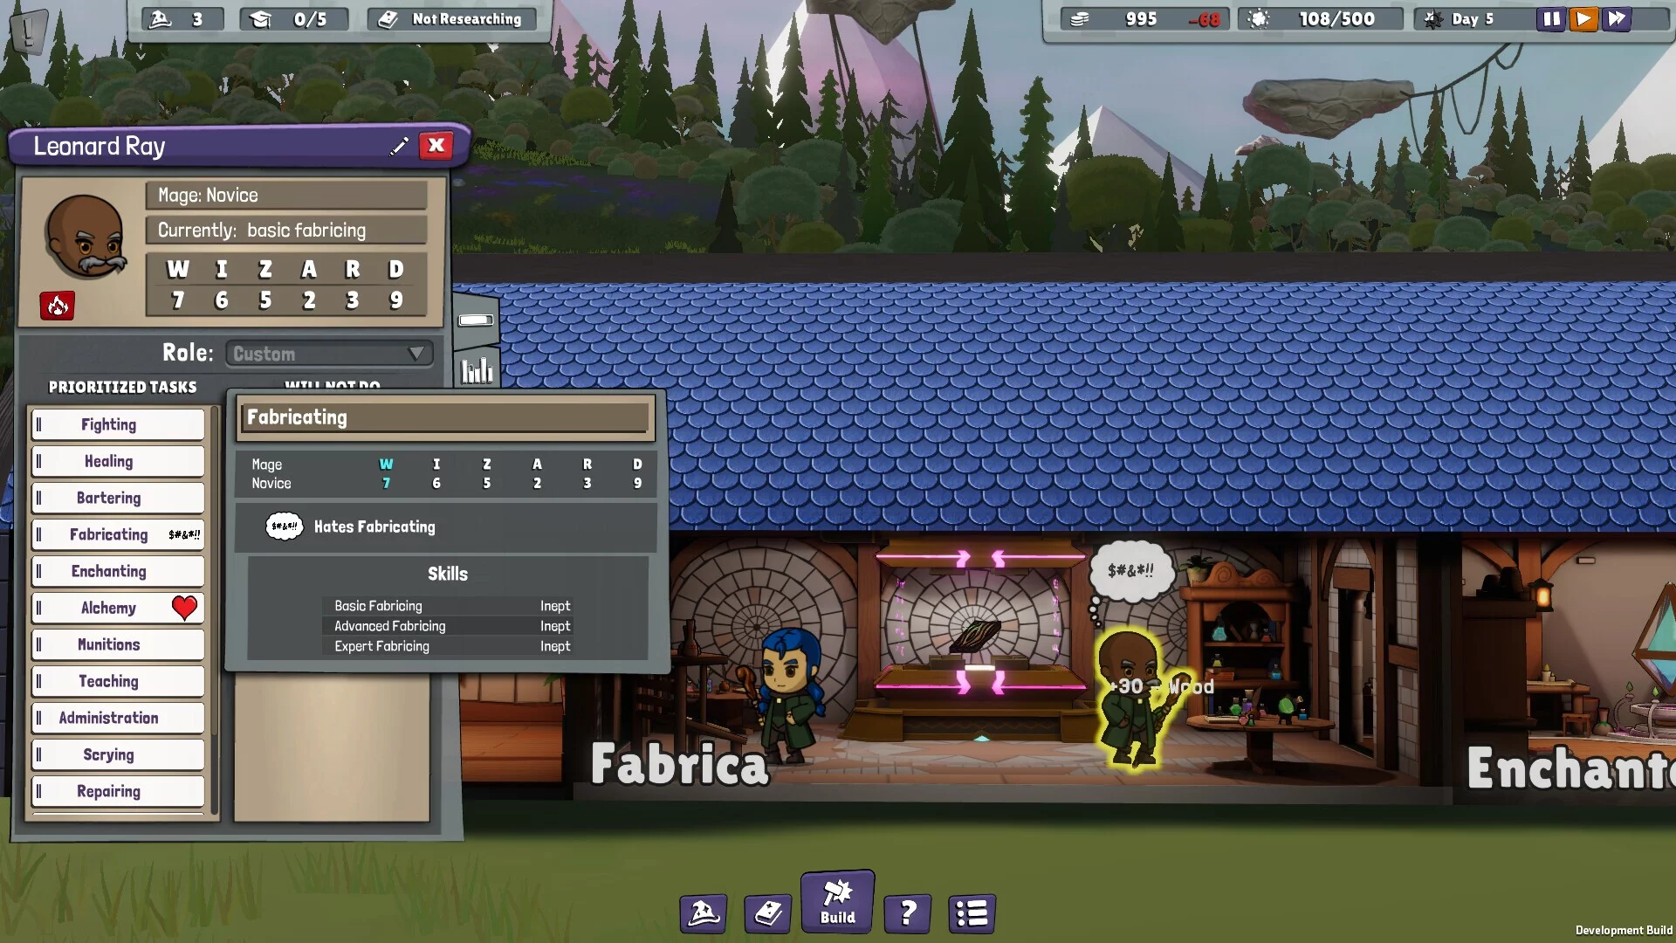The height and width of the screenshot is (943, 1676).
Task: Open the help question mark button
Action: (x=908, y=913)
